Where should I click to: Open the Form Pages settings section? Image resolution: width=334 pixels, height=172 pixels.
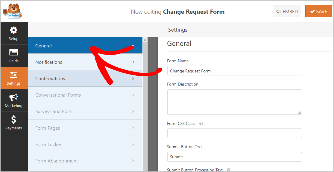[x=85, y=128]
